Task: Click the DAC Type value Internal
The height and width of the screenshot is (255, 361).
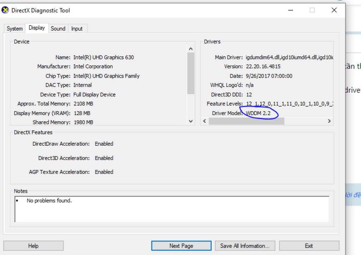Action: point(82,85)
